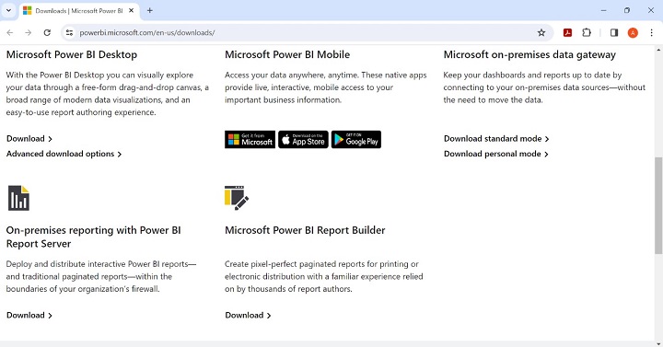
Task: Bookmark this page with the star icon
Action: click(x=541, y=32)
